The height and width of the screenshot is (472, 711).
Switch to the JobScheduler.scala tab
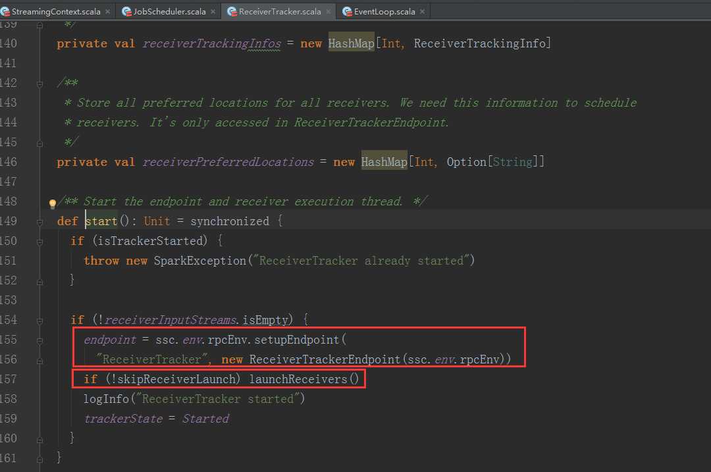(x=169, y=12)
